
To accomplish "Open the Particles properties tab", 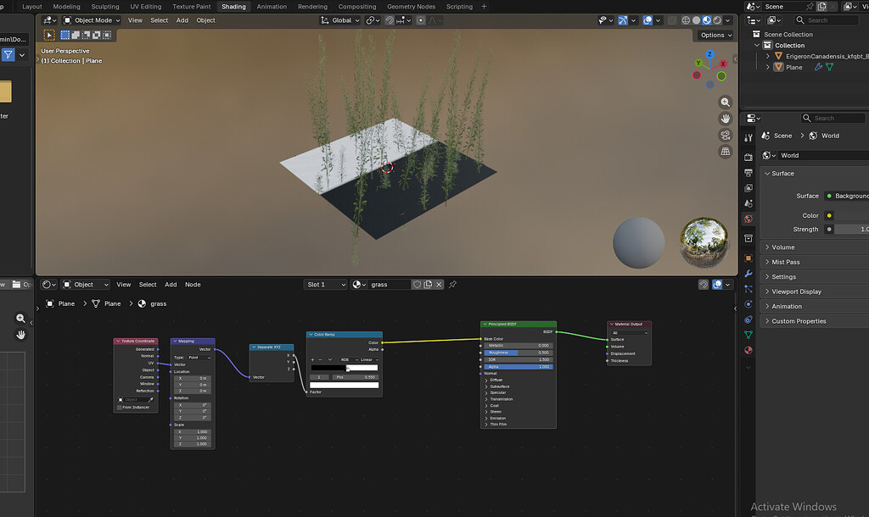I will click(x=748, y=289).
